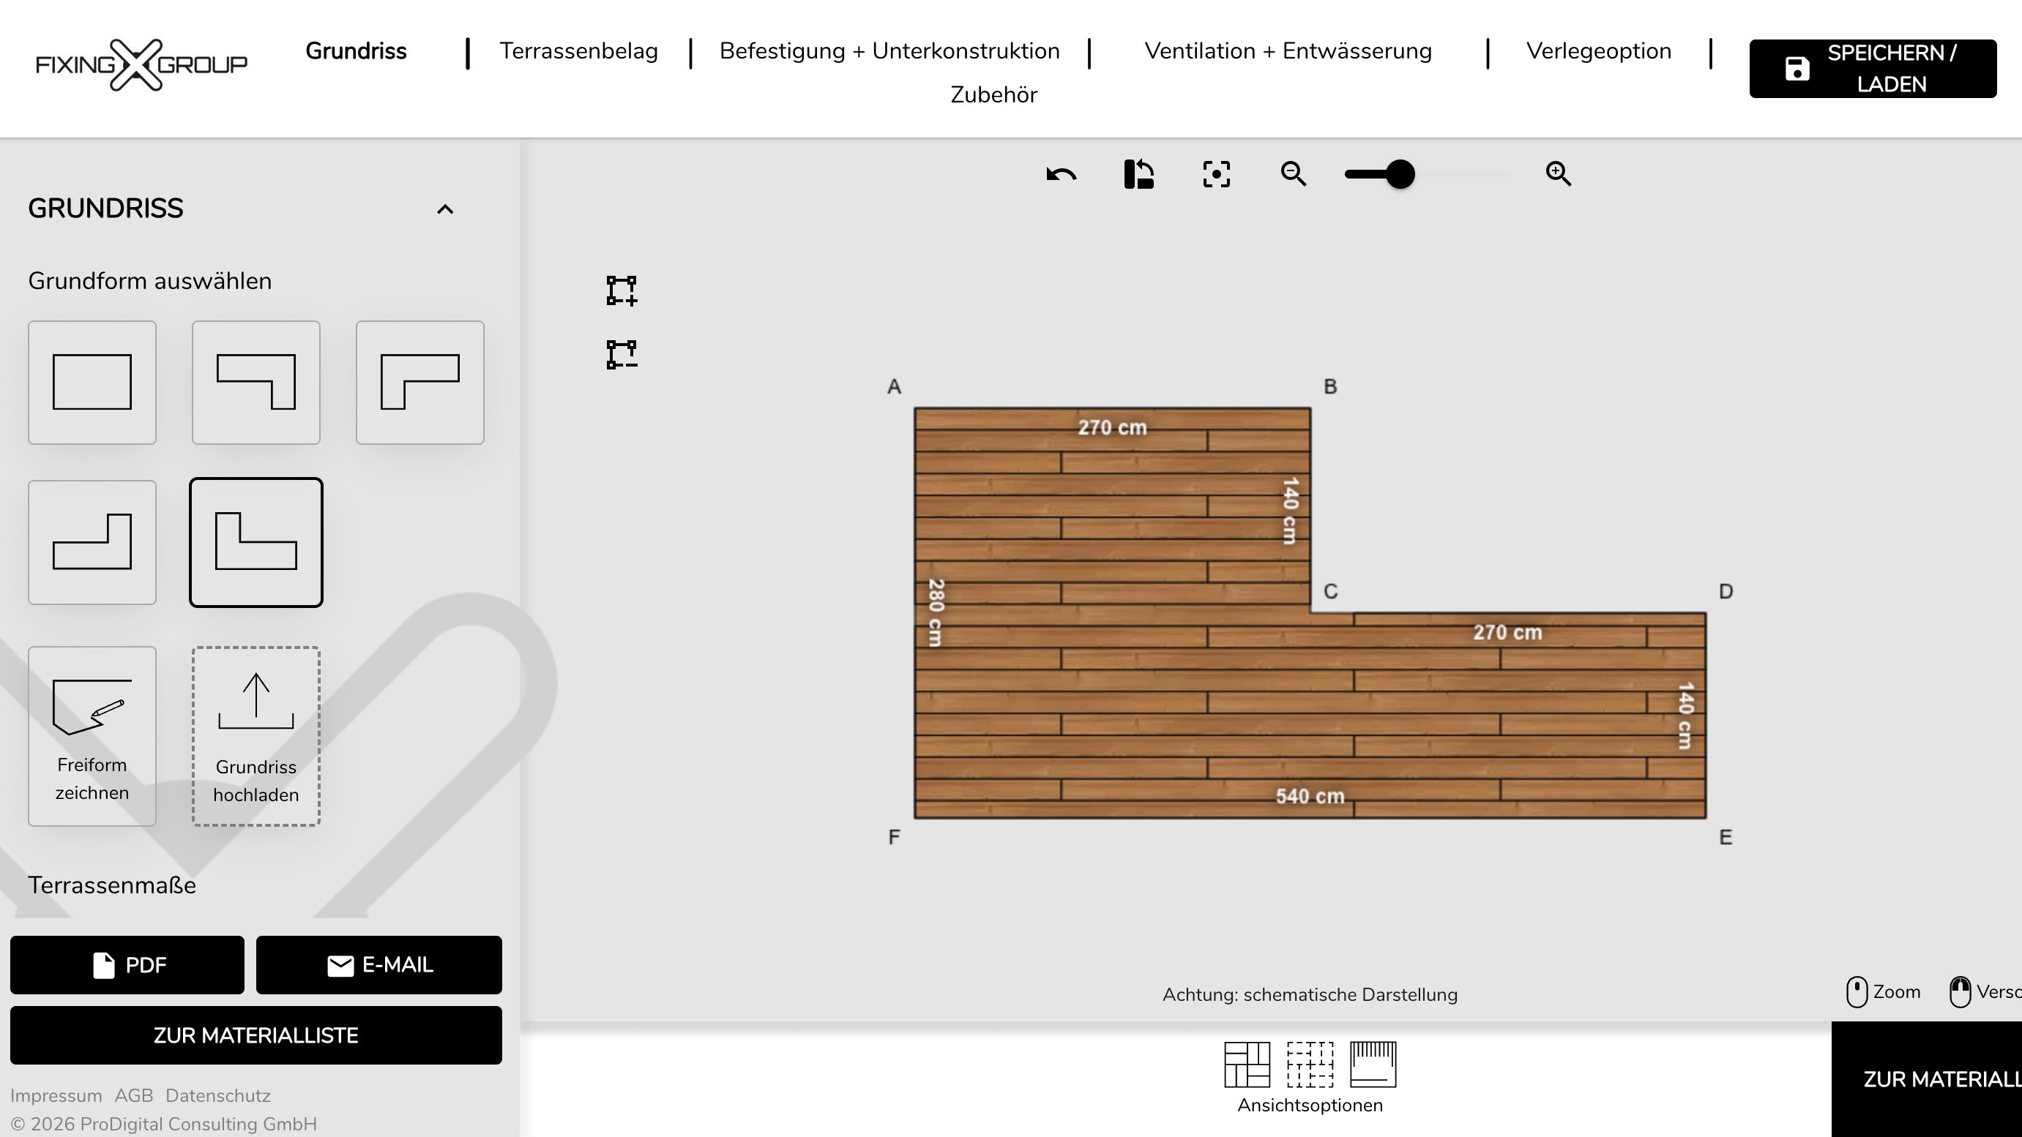Screen dimensions: 2022x1137
Task: Click the Grundriss hochladen upload box
Action: tap(256, 736)
